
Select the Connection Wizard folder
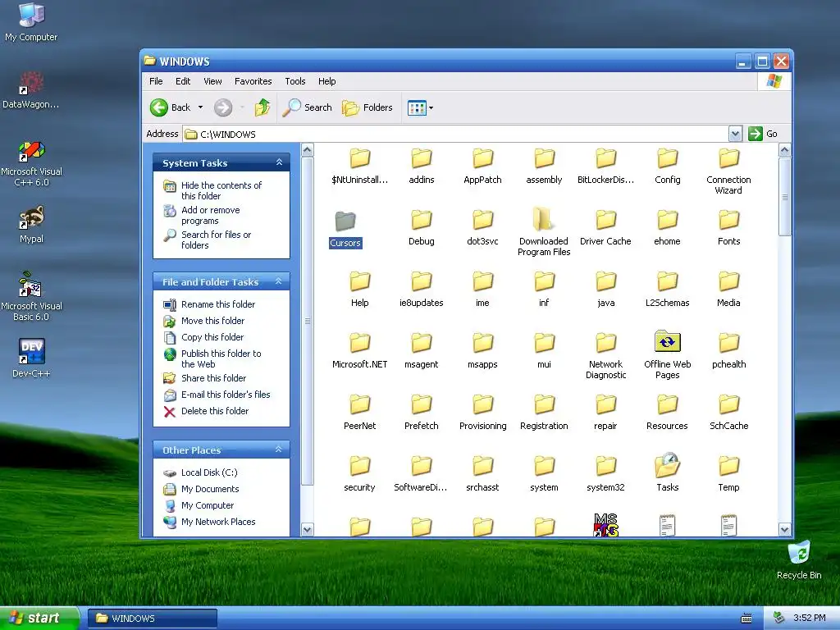click(x=728, y=171)
